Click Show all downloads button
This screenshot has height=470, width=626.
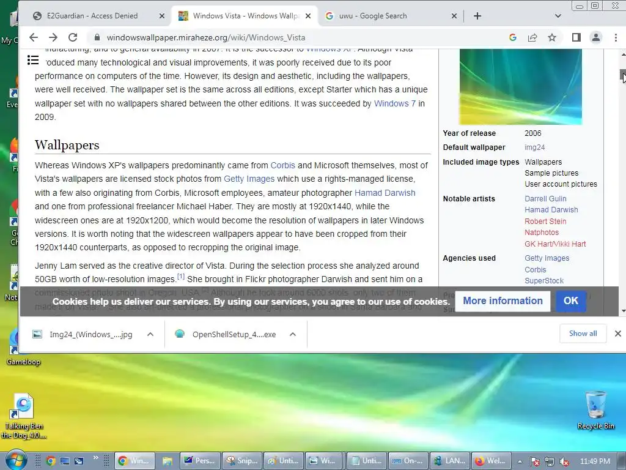coord(583,334)
